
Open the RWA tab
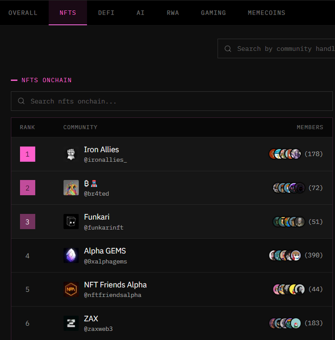pyautogui.click(x=173, y=13)
